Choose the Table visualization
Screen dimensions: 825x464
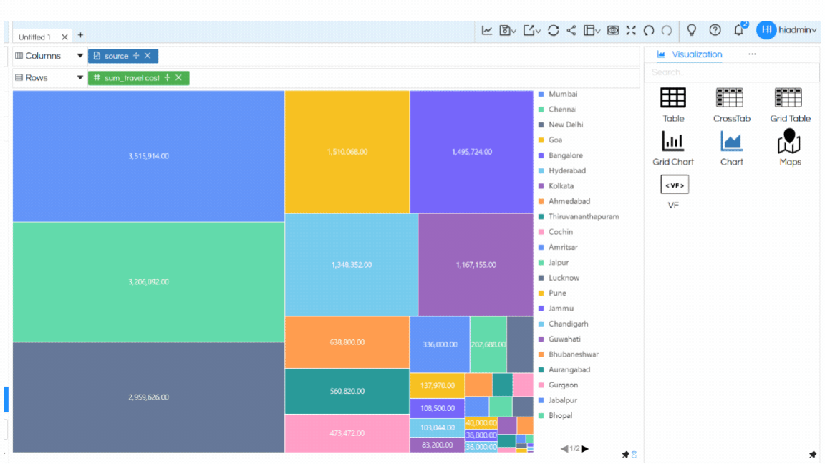point(673,105)
